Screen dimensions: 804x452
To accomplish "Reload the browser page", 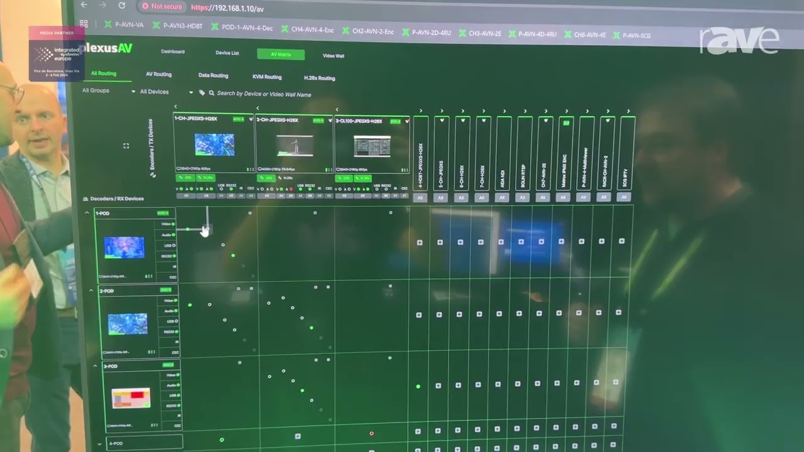I will [122, 5].
